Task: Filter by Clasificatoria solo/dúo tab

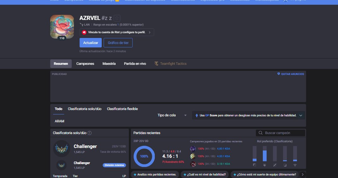Action: [x=85, y=109]
